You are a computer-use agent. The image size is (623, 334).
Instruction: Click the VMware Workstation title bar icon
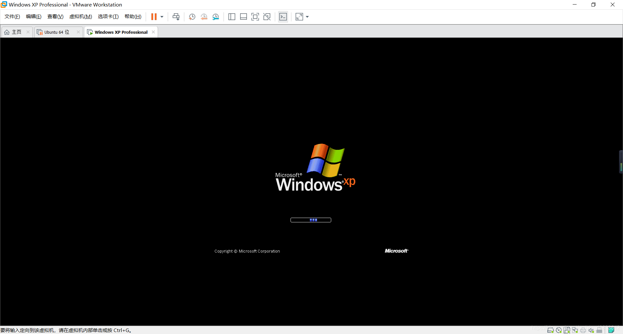point(4,5)
